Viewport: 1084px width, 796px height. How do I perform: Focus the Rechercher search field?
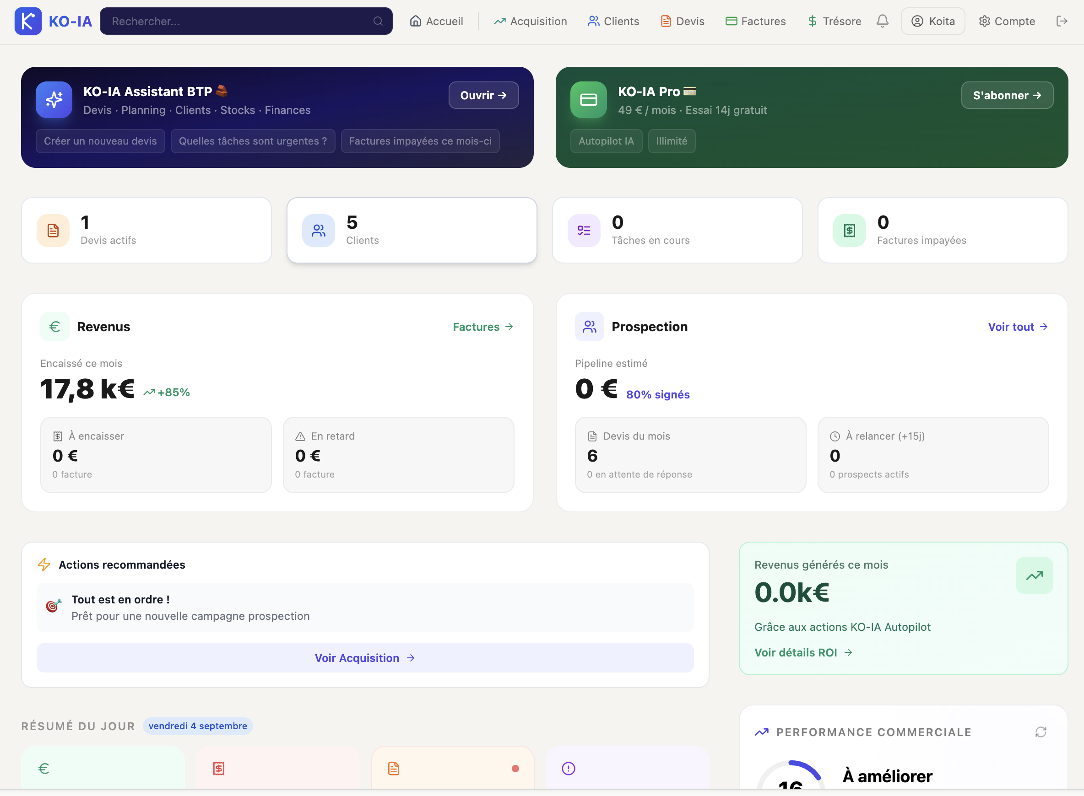(246, 21)
